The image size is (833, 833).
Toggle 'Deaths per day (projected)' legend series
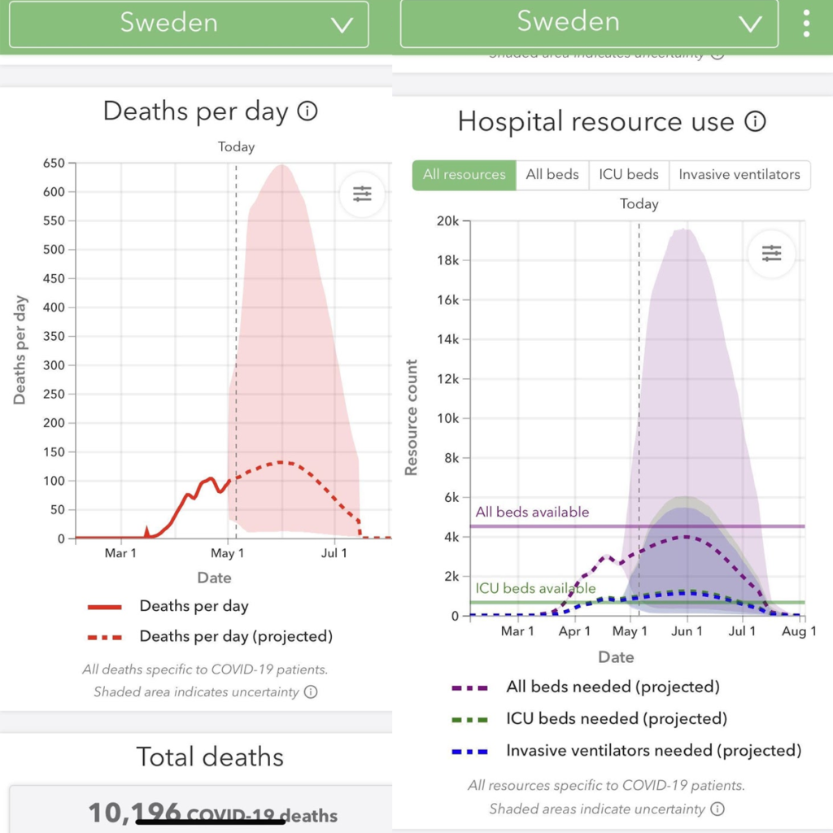pos(235,636)
